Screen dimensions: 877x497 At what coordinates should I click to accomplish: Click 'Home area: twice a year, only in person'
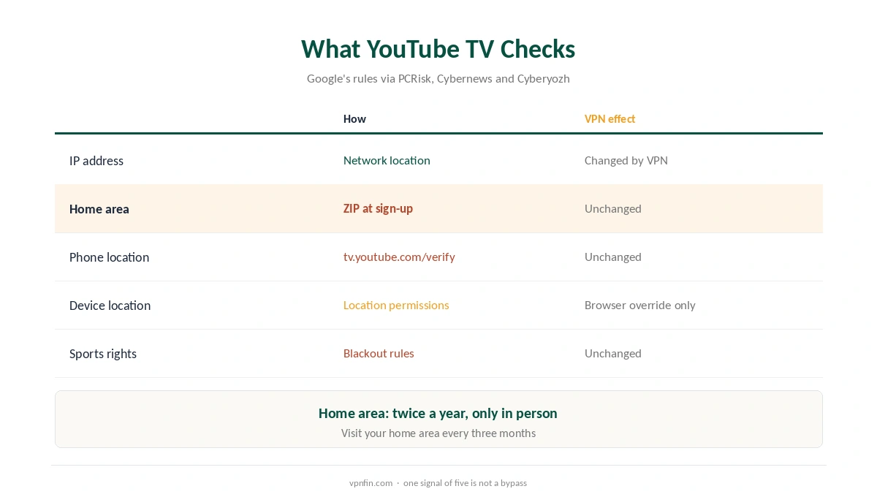point(438,414)
